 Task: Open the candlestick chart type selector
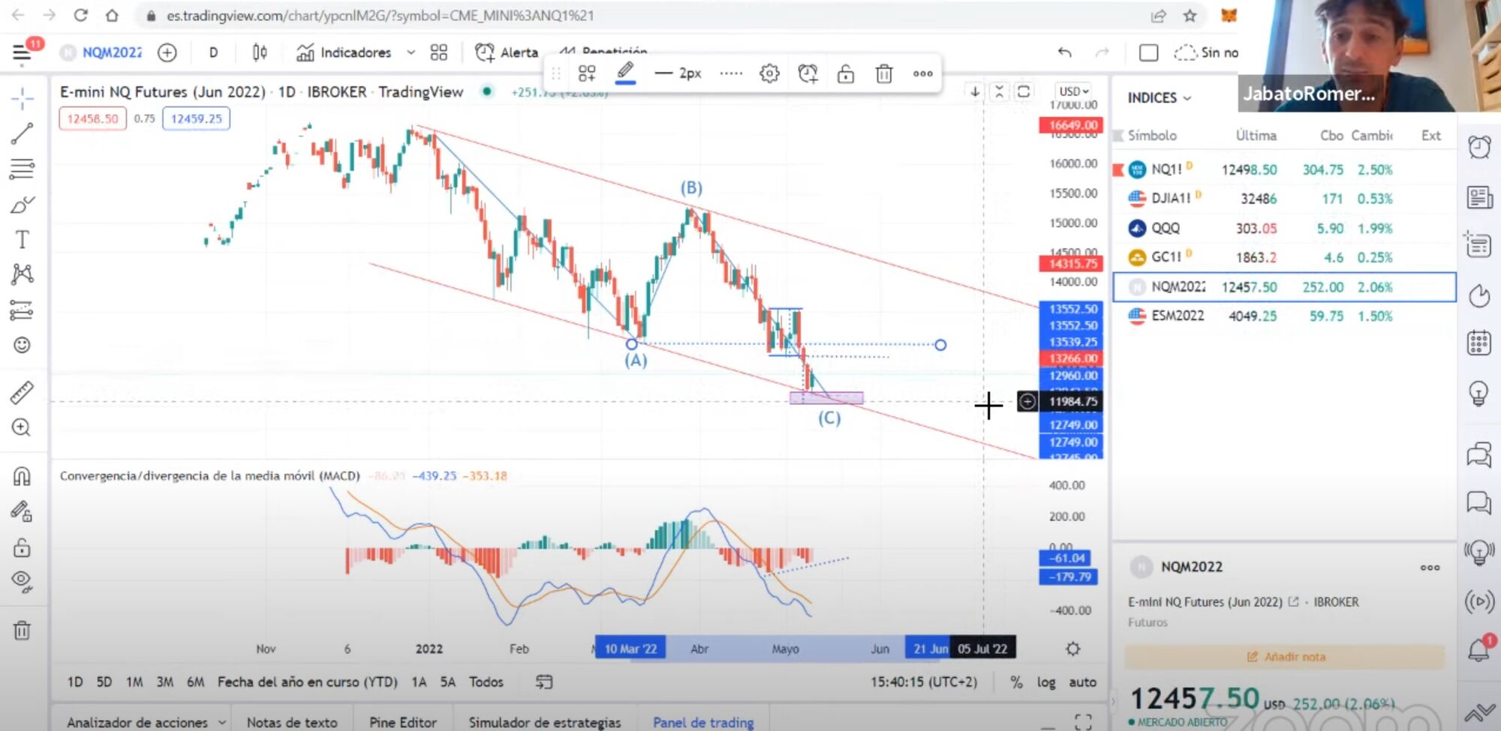click(x=260, y=52)
